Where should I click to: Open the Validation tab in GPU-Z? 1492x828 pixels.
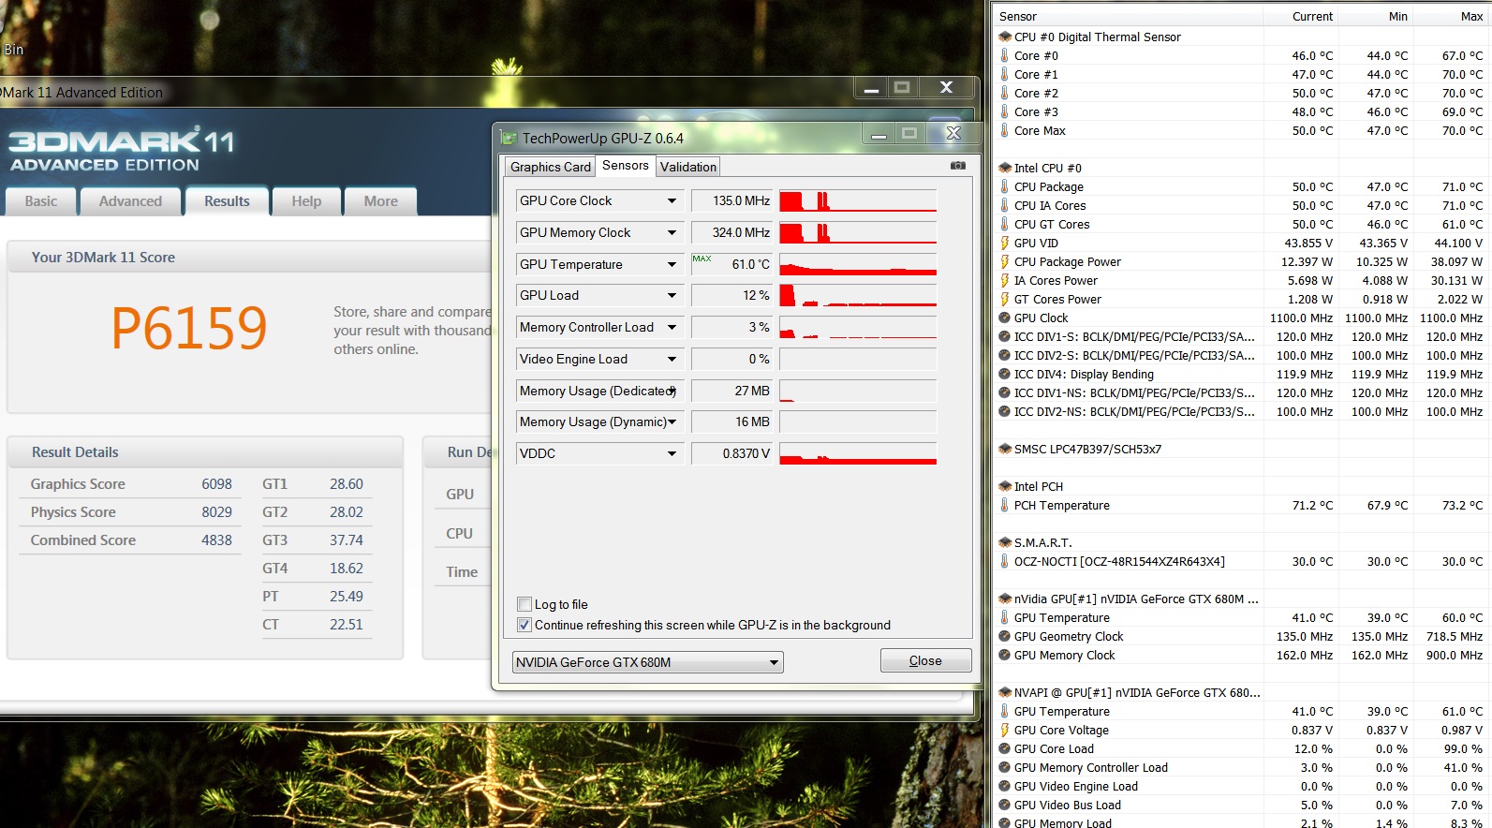688,167
